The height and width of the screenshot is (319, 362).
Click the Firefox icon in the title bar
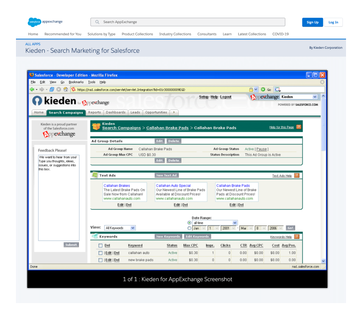point(31,75)
